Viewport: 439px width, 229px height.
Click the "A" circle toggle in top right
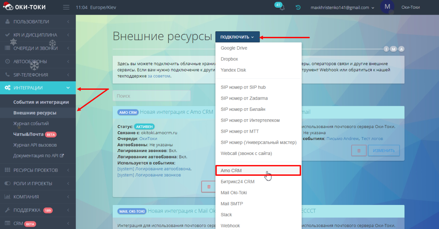coord(401,48)
